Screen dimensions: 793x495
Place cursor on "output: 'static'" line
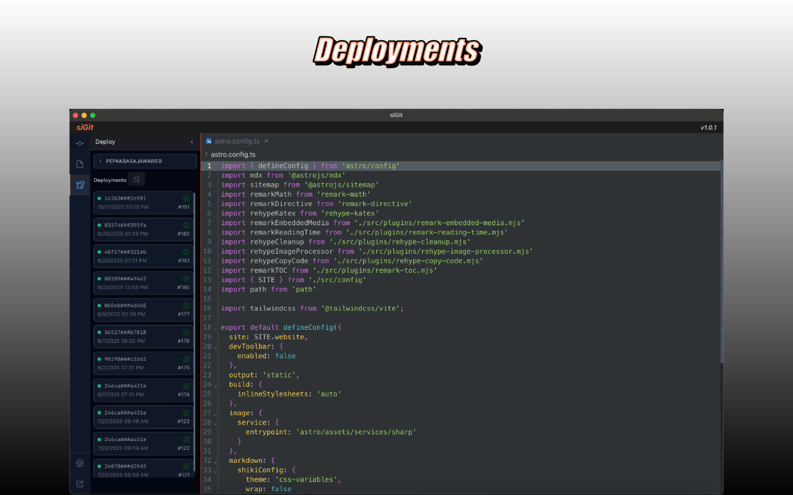point(265,375)
